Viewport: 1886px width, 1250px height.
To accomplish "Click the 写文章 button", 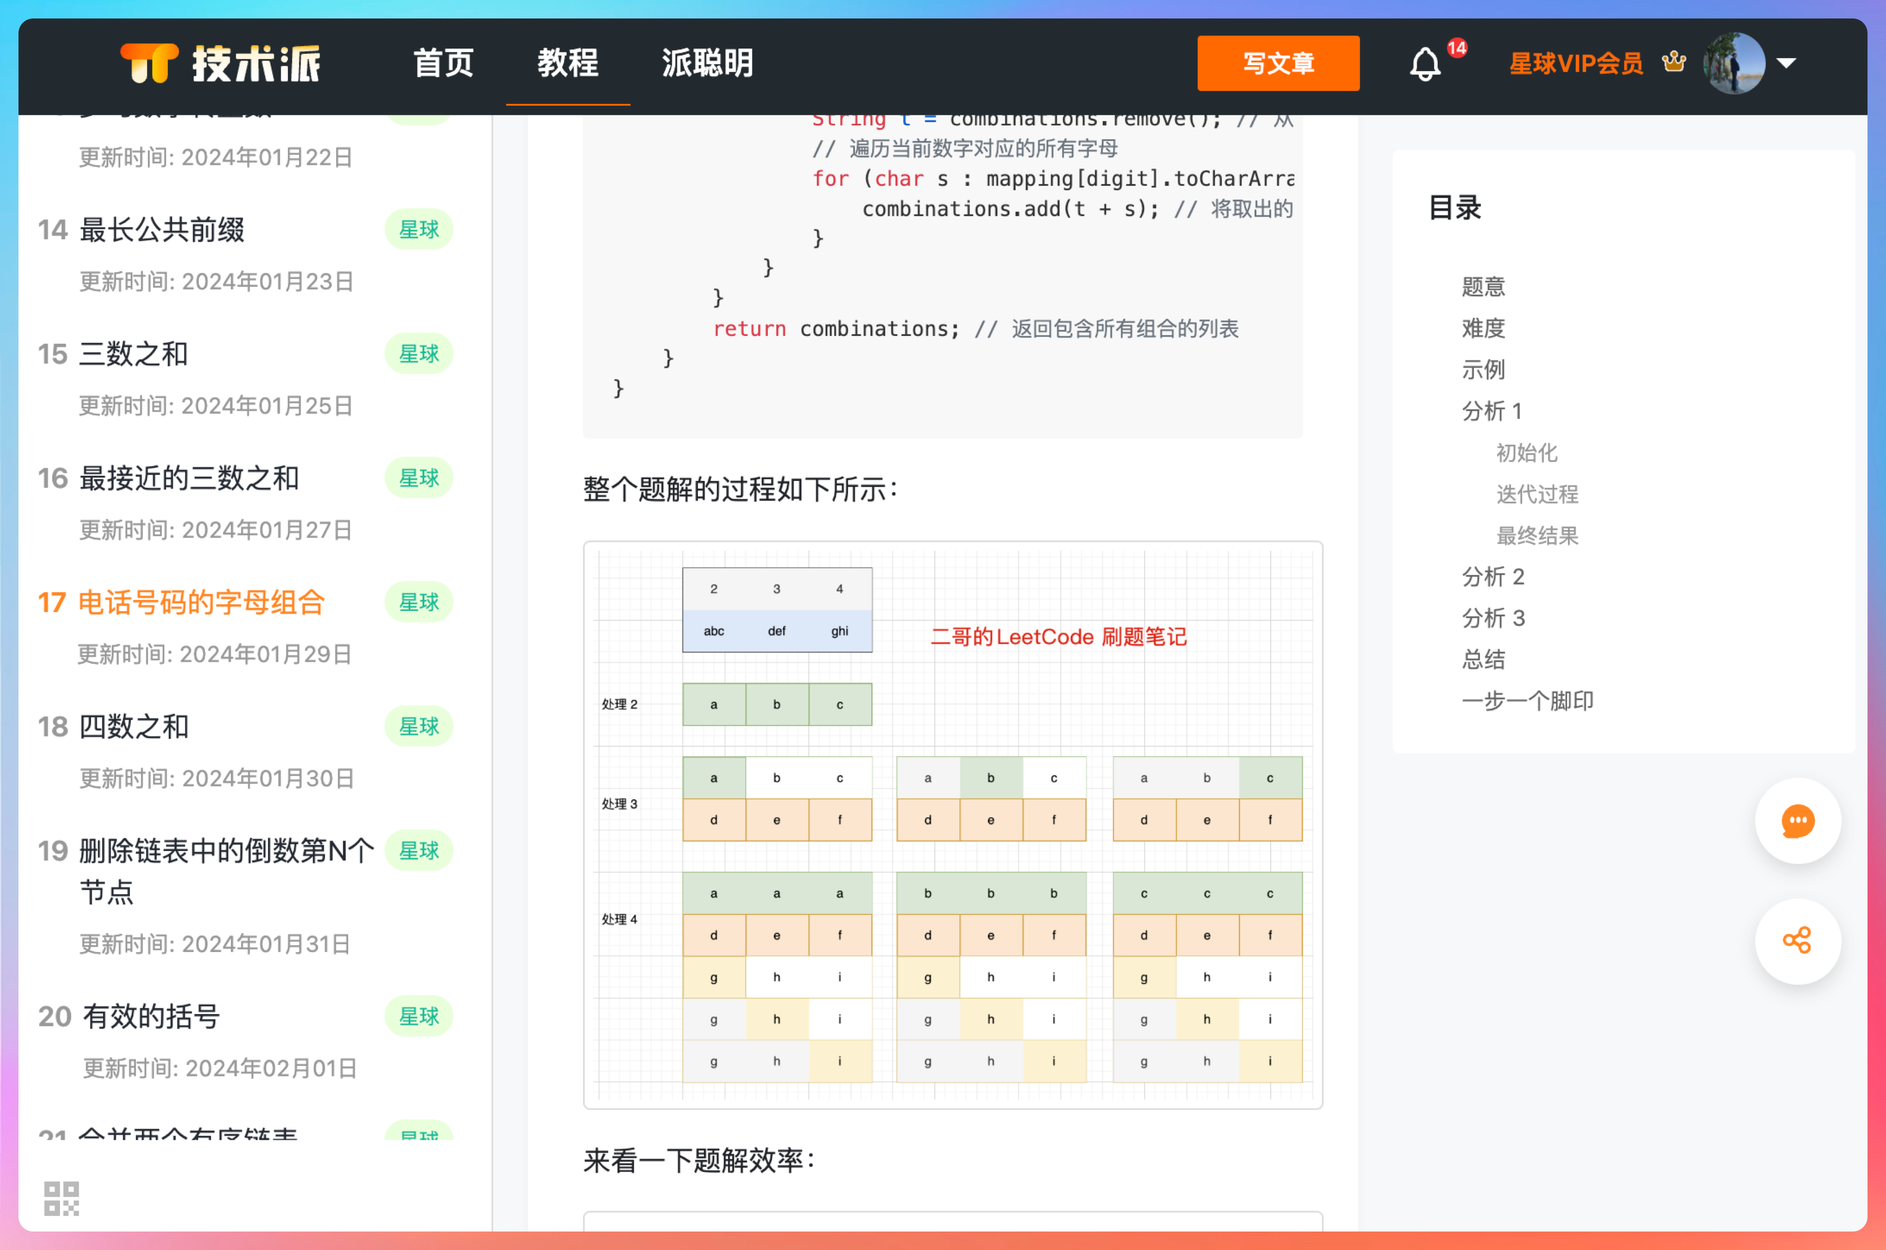I will tap(1278, 63).
